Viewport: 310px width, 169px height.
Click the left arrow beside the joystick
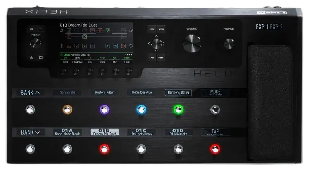click(x=149, y=43)
